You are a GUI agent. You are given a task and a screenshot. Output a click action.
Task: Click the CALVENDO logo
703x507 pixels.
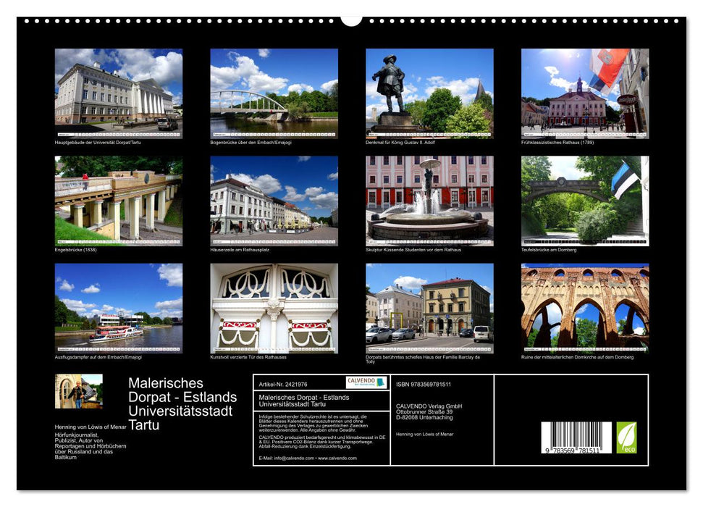[x=366, y=382]
